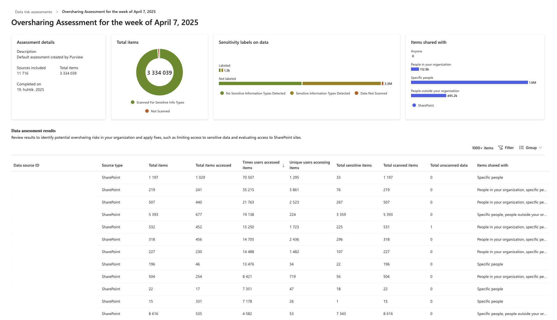
Task: Select the row with 8 616 total items
Action: point(280,314)
